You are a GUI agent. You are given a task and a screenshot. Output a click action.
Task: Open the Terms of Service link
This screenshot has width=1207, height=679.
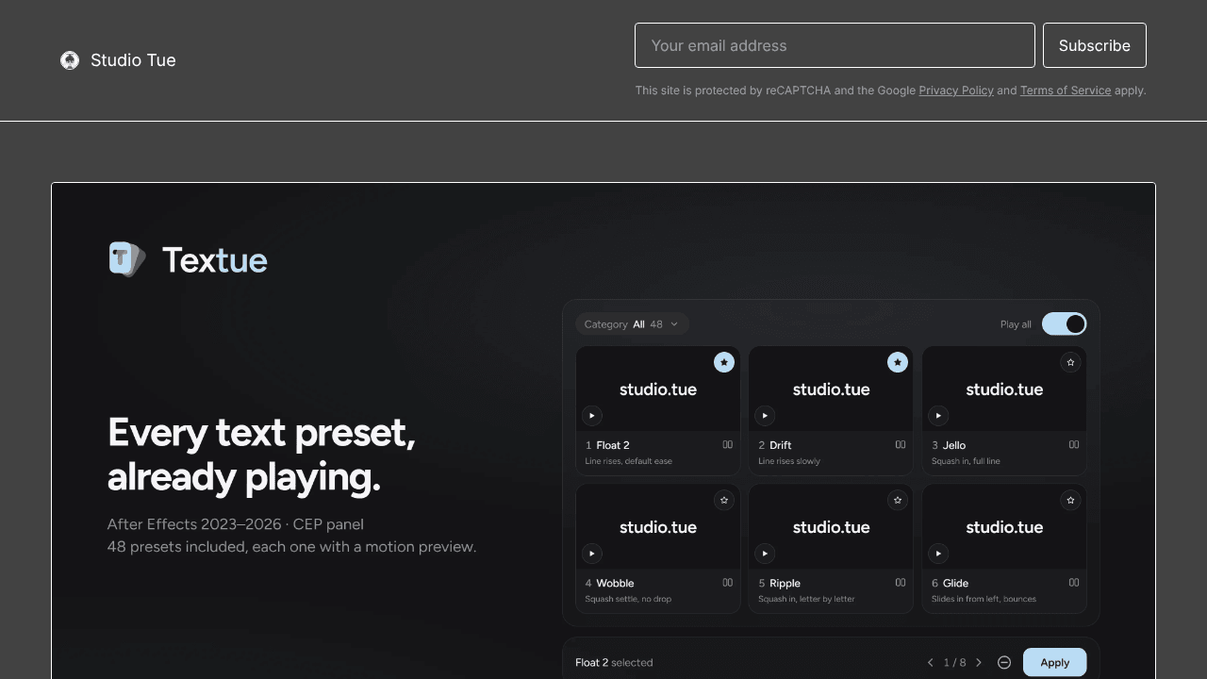point(1066,91)
